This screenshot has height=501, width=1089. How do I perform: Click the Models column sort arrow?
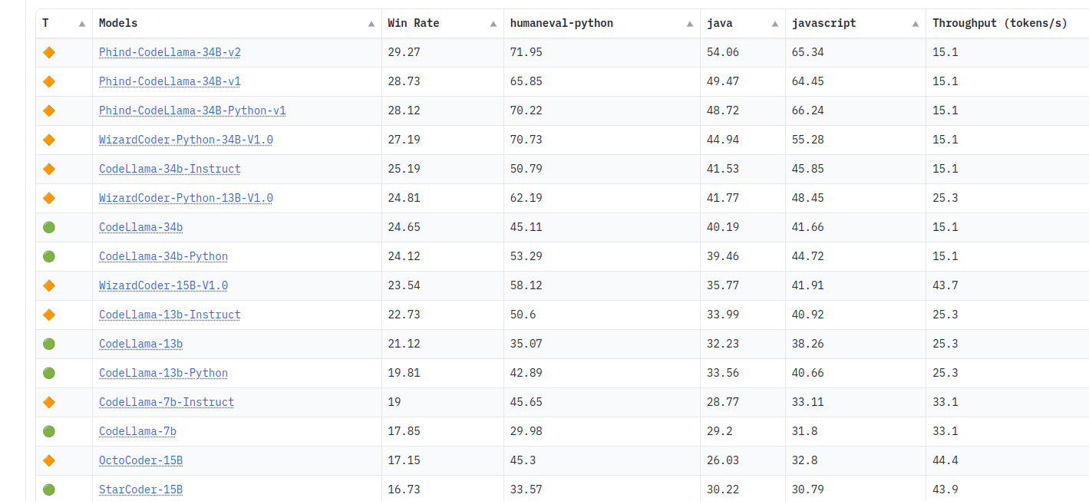(371, 24)
